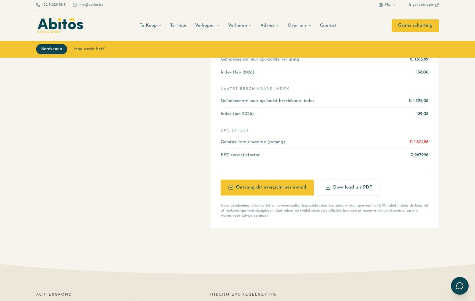Image resolution: width=475 pixels, height=301 pixels.
Task: Click the value € 1.525,08
Action: click(x=418, y=101)
